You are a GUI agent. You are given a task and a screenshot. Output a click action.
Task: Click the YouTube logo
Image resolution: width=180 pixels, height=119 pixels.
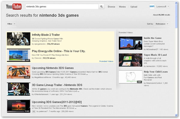click(14, 7)
